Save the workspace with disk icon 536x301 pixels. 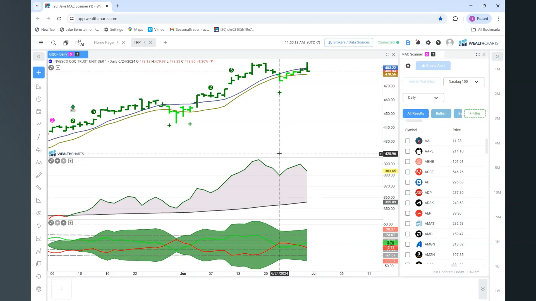(408, 43)
